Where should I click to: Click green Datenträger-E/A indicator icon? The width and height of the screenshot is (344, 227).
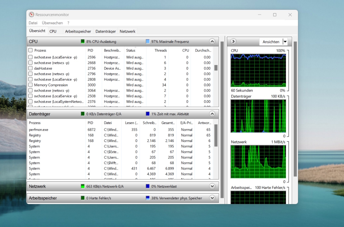83,114
